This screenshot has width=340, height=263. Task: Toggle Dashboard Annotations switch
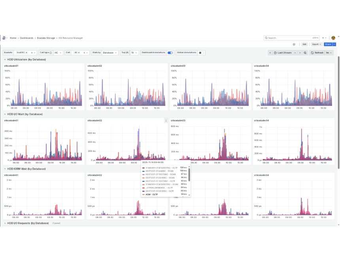pos(170,53)
